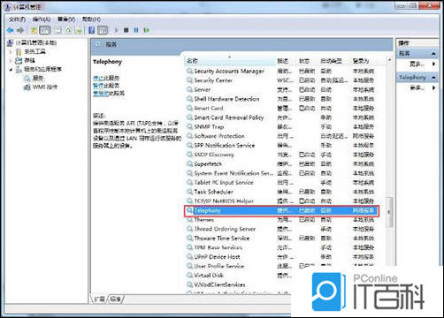
Task: Select the Superfetch service row
Action: [x=281, y=164]
